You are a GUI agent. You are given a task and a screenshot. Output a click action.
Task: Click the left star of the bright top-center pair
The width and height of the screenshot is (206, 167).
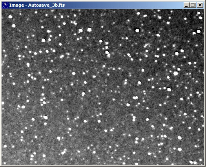click(x=81, y=31)
